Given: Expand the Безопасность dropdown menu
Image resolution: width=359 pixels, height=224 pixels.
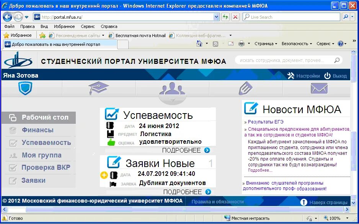Looking at the screenshot, I should (x=297, y=44).
